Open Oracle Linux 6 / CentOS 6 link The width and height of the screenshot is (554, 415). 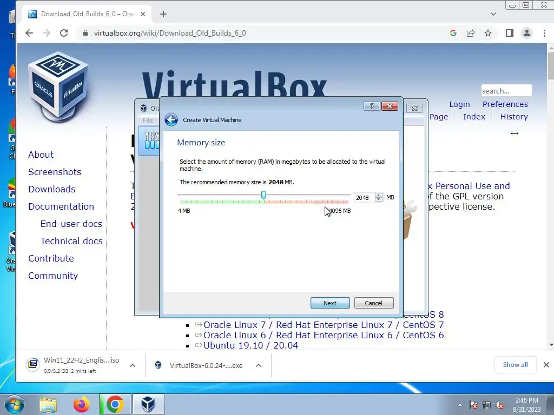coord(324,335)
